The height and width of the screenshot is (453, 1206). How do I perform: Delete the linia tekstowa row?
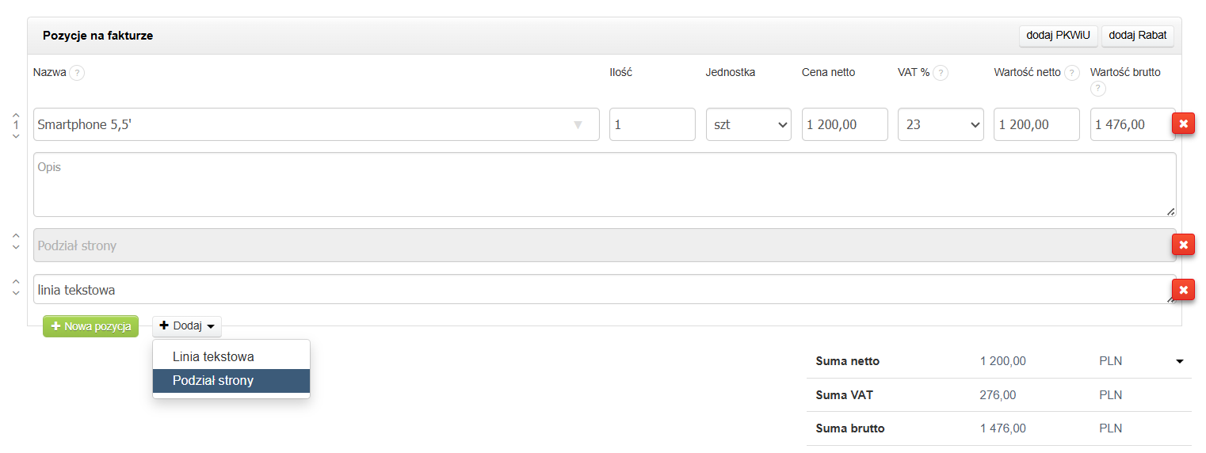tap(1183, 290)
